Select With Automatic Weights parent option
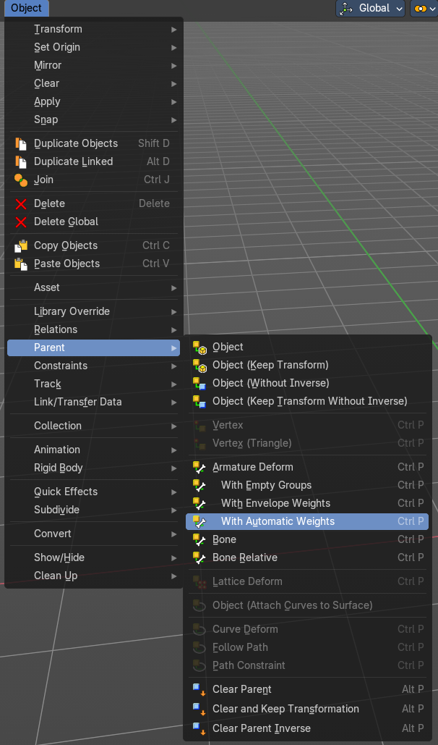The image size is (438, 745). click(307, 521)
